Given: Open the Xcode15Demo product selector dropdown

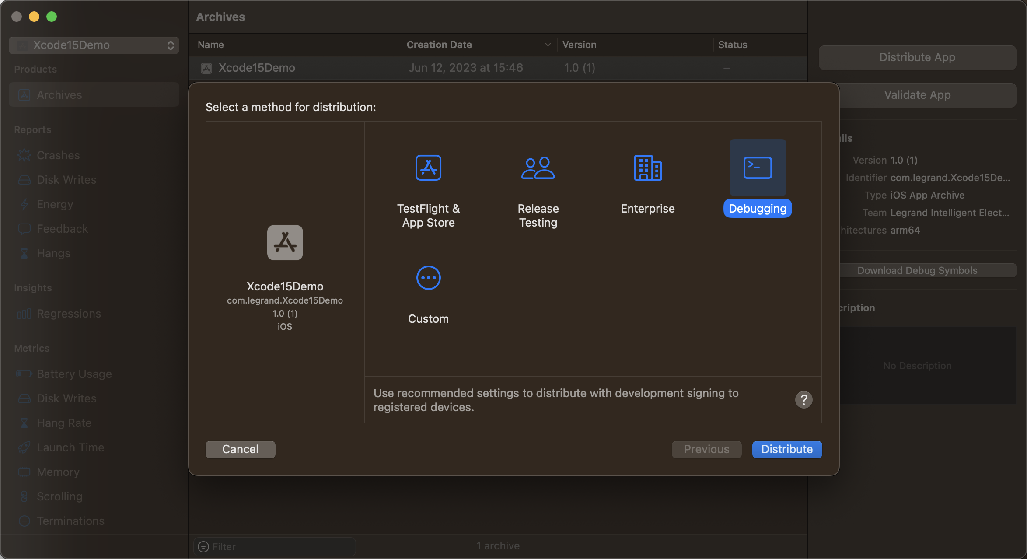Looking at the screenshot, I should (94, 45).
